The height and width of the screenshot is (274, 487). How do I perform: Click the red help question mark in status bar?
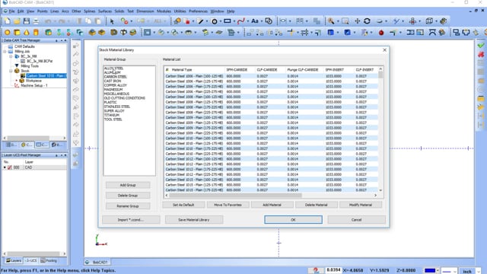click(316, 270)
